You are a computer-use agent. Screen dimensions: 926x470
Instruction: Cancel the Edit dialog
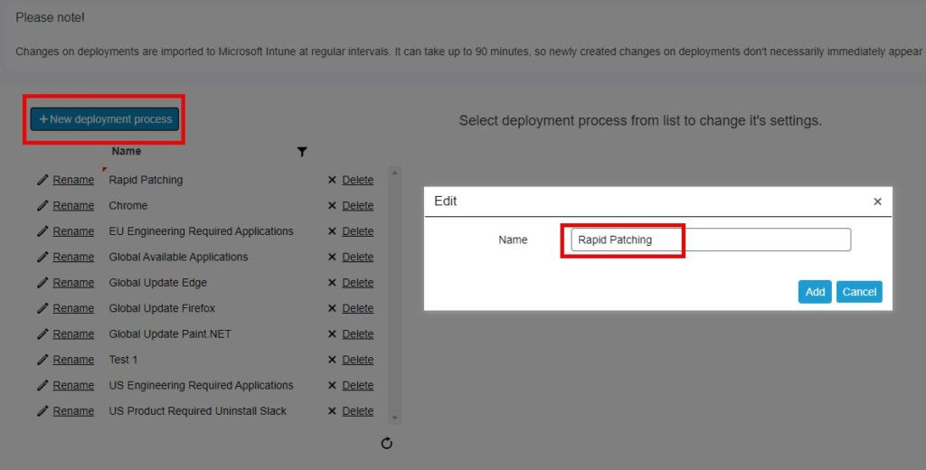[858, 291]
